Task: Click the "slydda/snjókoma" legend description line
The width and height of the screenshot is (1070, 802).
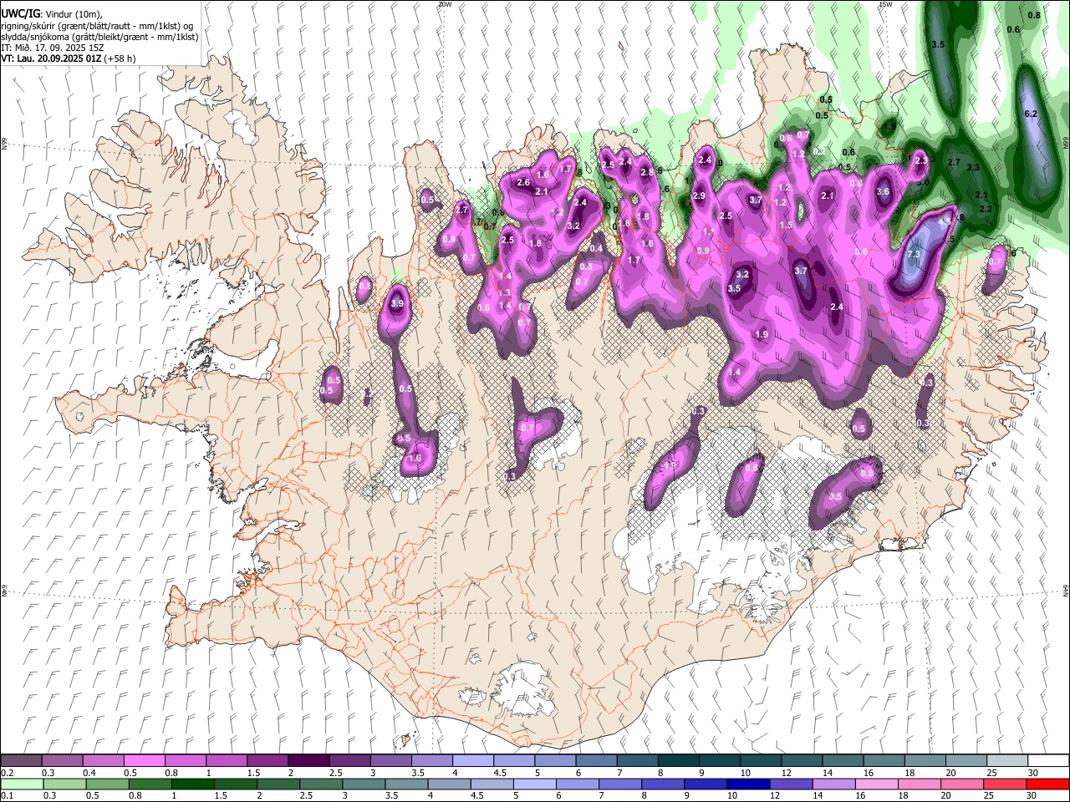Action: (99, 37)
